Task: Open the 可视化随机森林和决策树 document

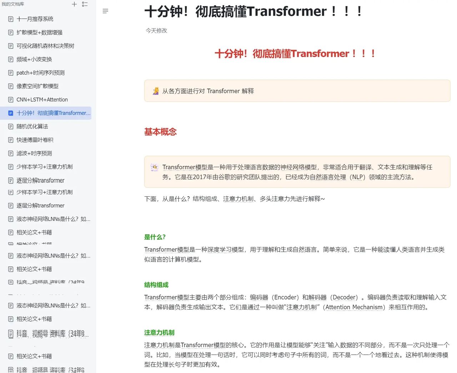Action: point(46,46)
